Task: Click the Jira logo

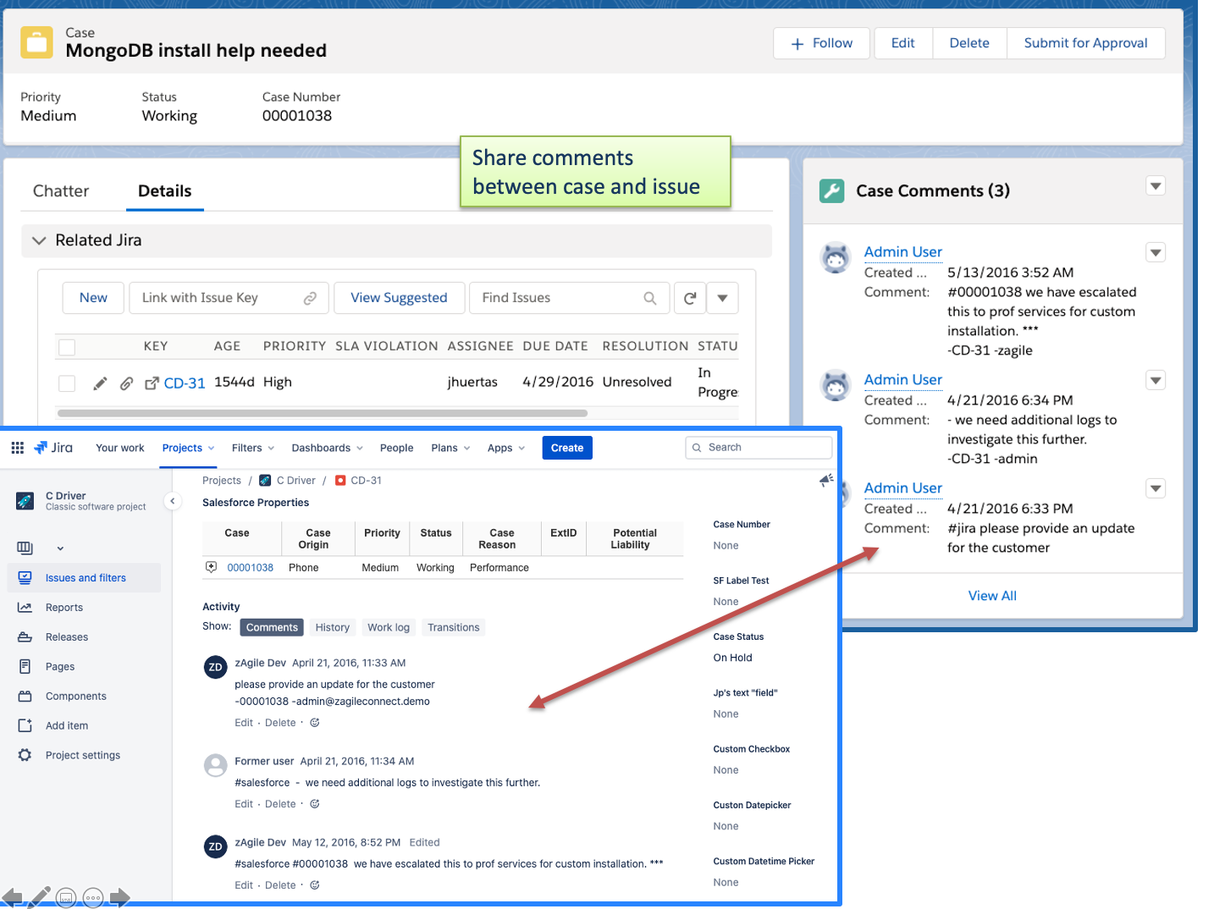Action: 53,448
